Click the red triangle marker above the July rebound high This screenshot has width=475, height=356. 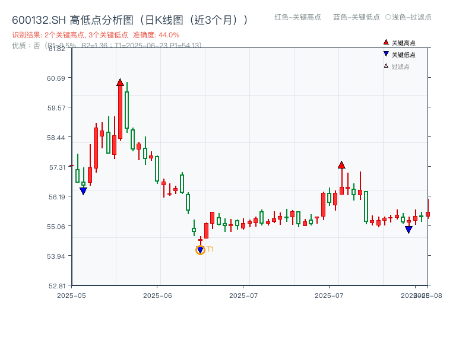pos(342,166)
